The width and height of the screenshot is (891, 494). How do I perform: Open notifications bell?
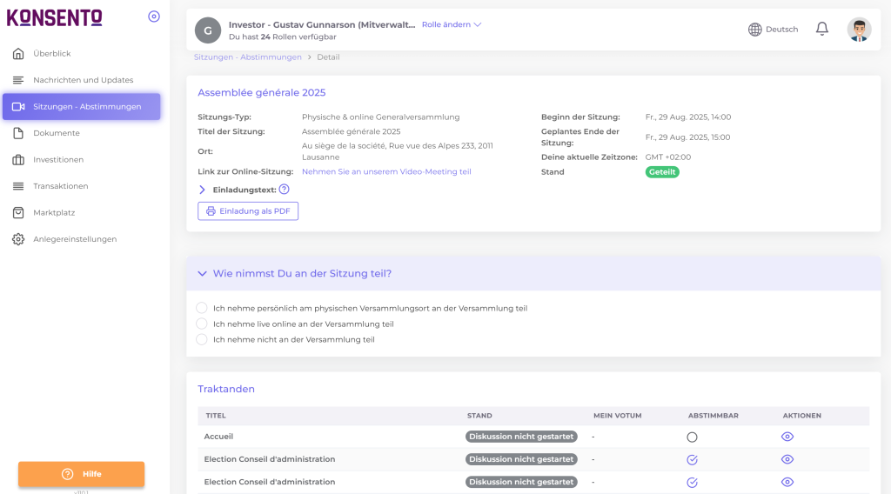[821, 29]
